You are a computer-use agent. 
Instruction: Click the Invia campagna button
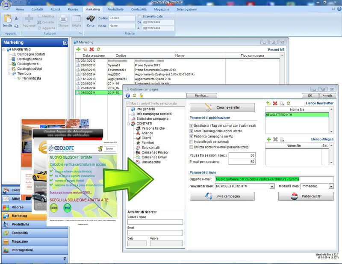click(x=222, y=196)
